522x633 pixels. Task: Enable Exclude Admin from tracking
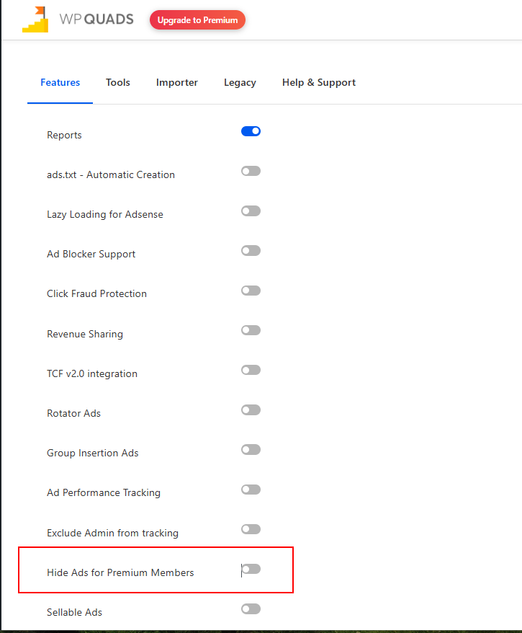(251, 529)
